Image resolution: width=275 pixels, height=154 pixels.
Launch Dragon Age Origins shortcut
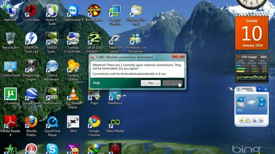click(31, 71)
